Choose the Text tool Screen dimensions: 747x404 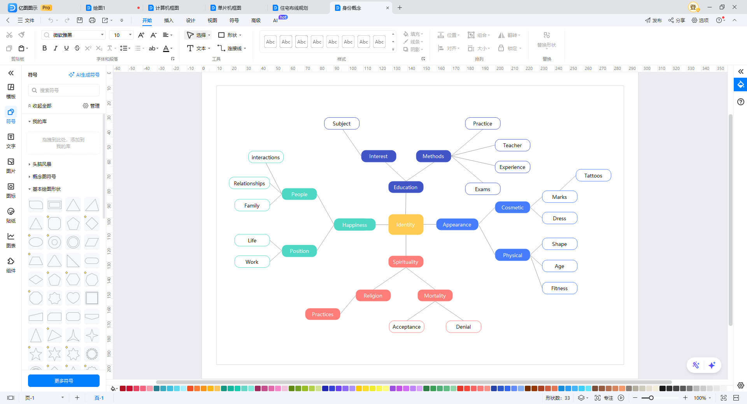[198, 48]
